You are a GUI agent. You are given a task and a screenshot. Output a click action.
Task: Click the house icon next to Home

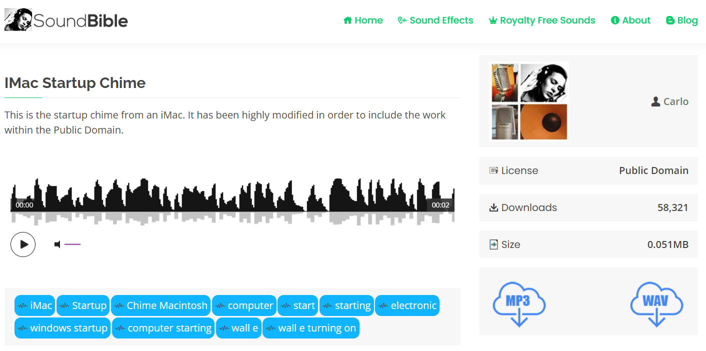347,20
